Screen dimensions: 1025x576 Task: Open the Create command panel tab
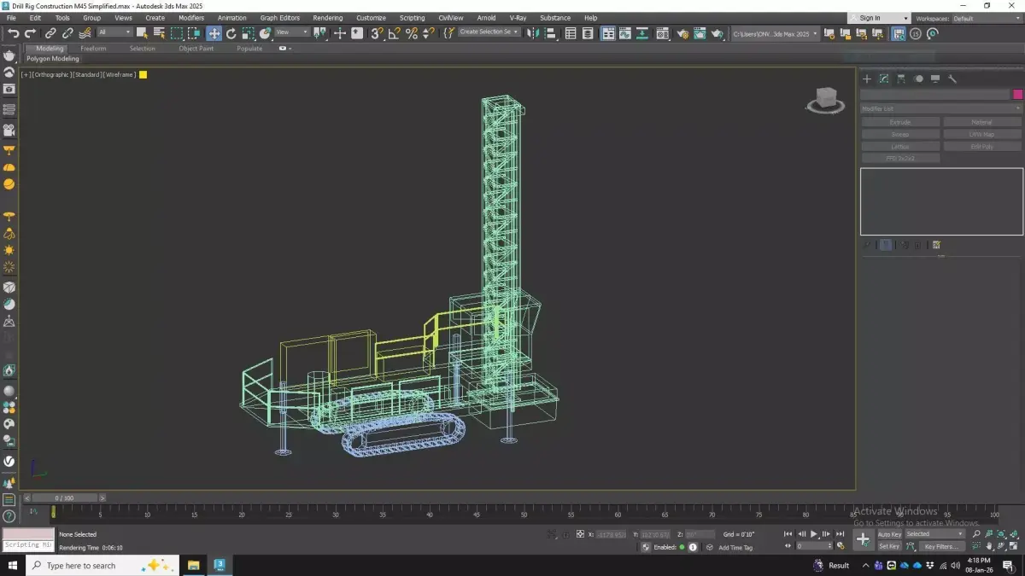pyautogui.click(x=867, y=79)
